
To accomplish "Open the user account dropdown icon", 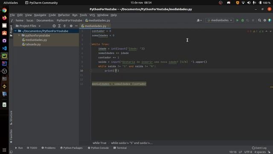I will (x=199, y=20).
